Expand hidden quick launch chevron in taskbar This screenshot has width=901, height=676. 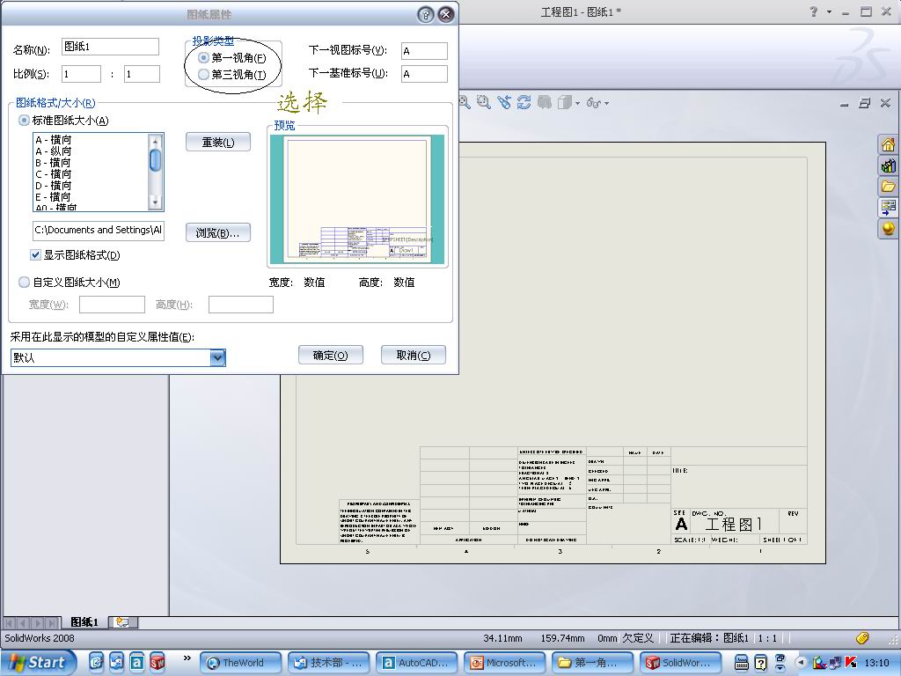click(x=187, y=658)
